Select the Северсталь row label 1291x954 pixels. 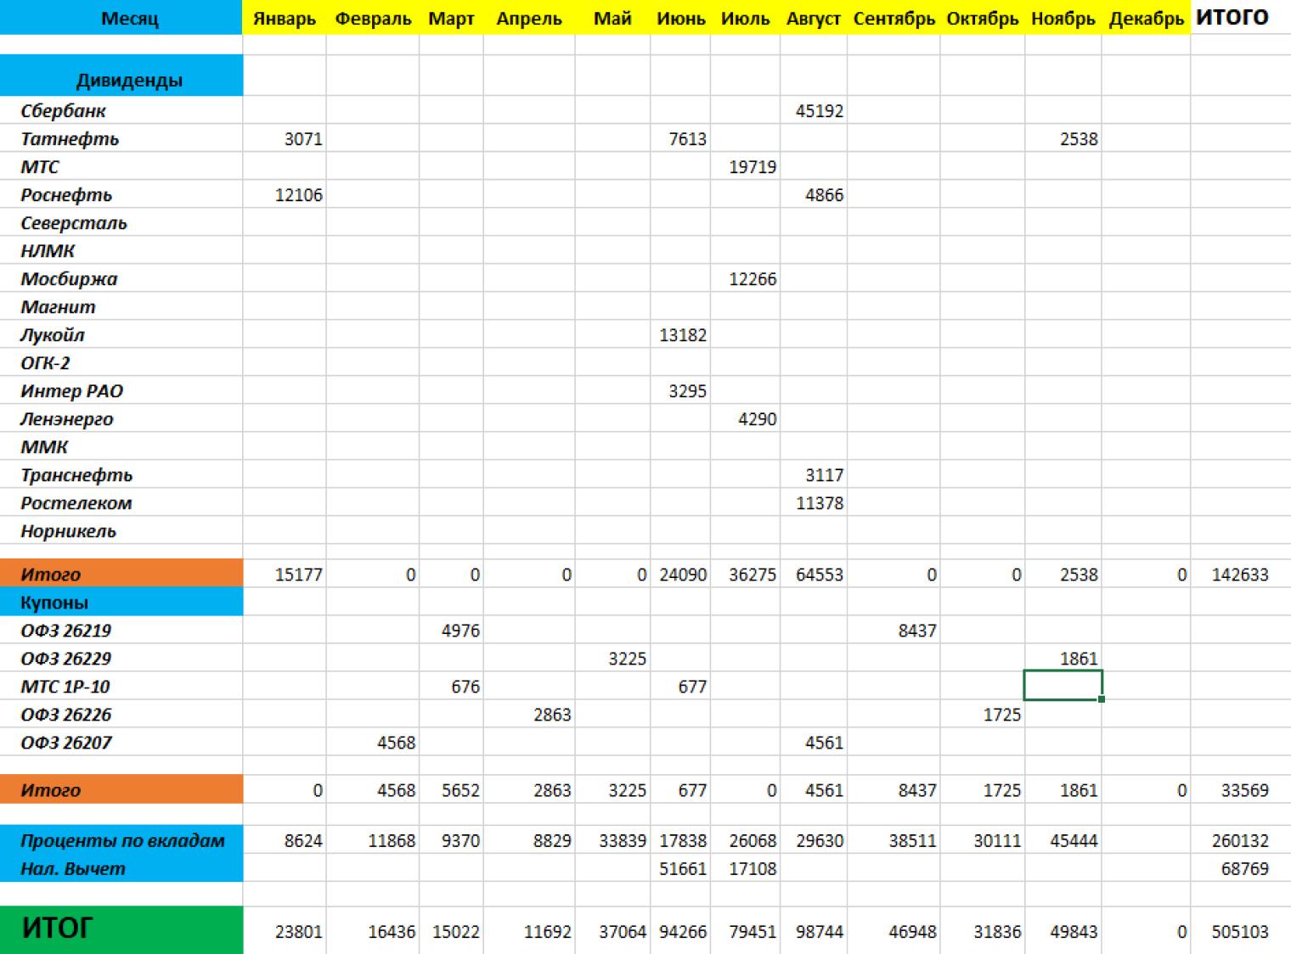[x=74, y=222]
